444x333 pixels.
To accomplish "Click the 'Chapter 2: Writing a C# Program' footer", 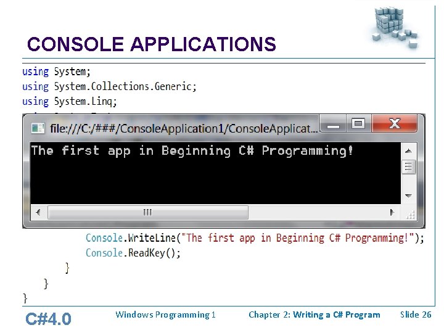I will click(x=314, y=315).
